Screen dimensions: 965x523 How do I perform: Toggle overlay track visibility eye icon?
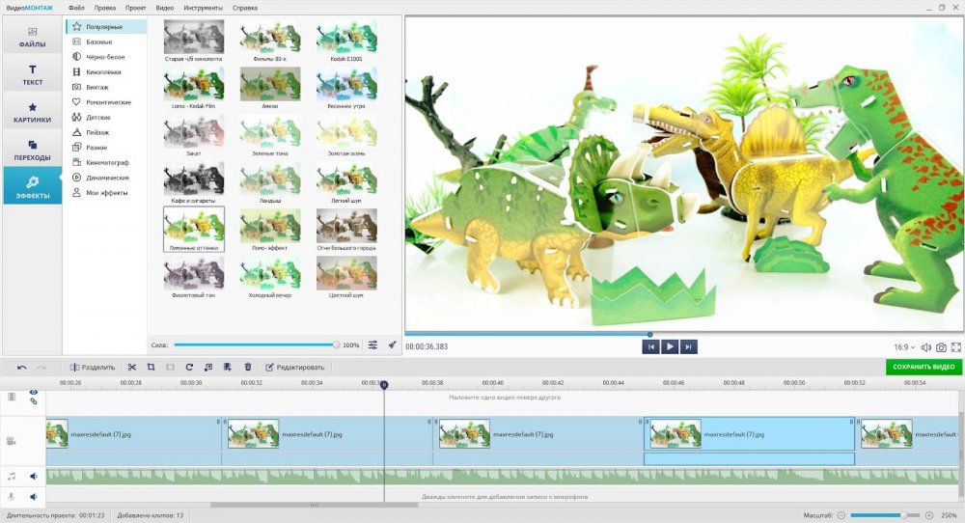point(33,392)
